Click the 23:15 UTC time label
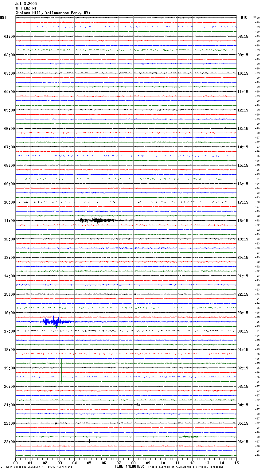This screenshot has height=471, width=261. pyautogui.click(x=243, y=313)
